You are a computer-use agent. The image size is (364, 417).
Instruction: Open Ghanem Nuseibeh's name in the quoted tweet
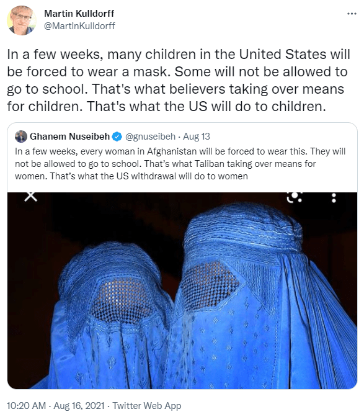coord(69,137)
